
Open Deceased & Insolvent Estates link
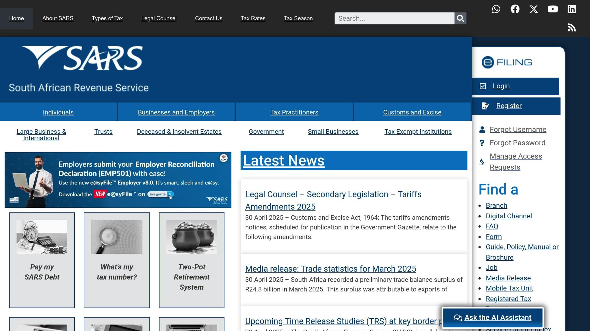pos(179,132)
